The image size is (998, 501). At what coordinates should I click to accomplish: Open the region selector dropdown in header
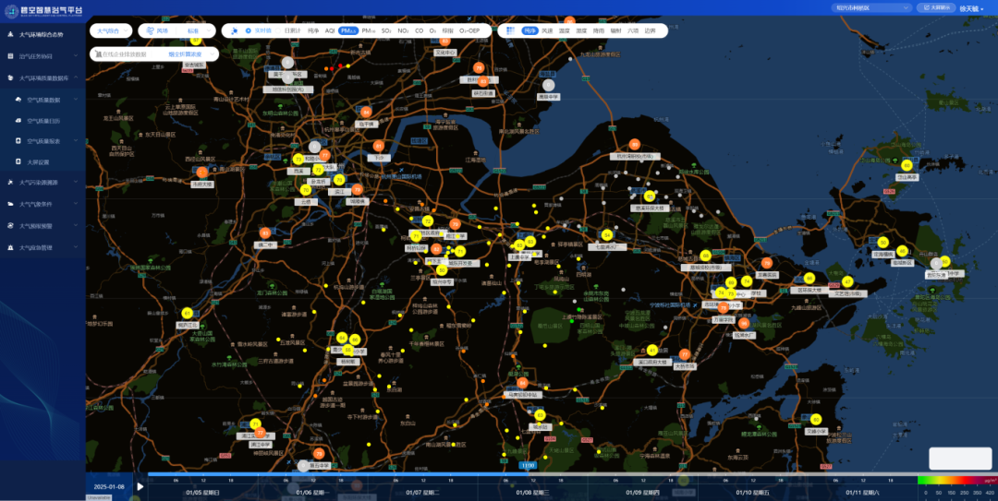[872, 7]
